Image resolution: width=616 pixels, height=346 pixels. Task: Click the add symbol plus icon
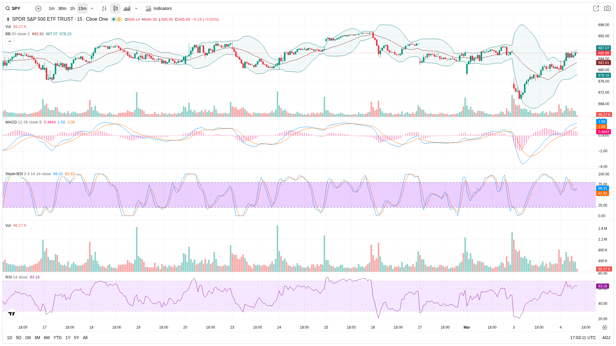pos(38,8)
